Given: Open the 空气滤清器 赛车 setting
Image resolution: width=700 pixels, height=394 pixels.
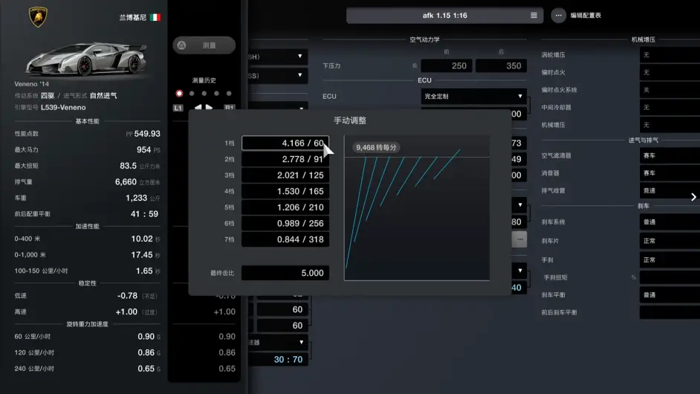Looking at the screenshot, I should (670, 155).
